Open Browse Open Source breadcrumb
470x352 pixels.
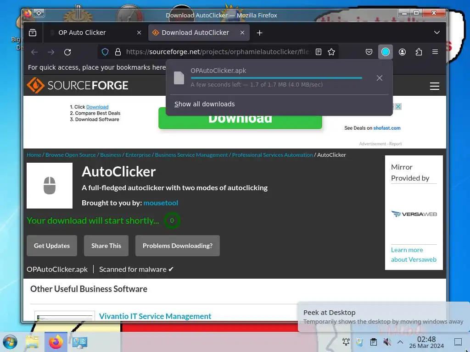pos(70,155)
